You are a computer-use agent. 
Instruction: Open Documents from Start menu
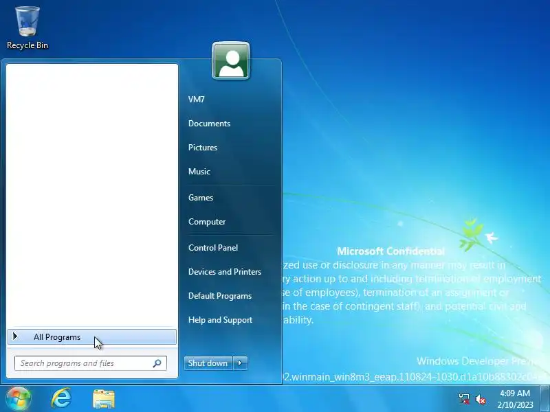tap(210, 124)
